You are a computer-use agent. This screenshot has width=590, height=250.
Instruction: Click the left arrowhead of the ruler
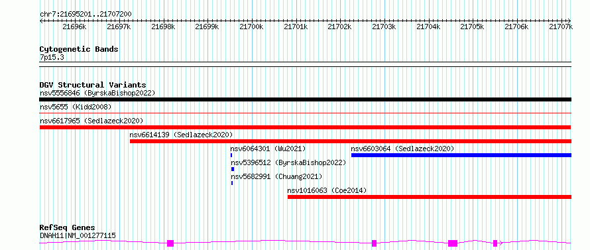[x=41, y=21]
